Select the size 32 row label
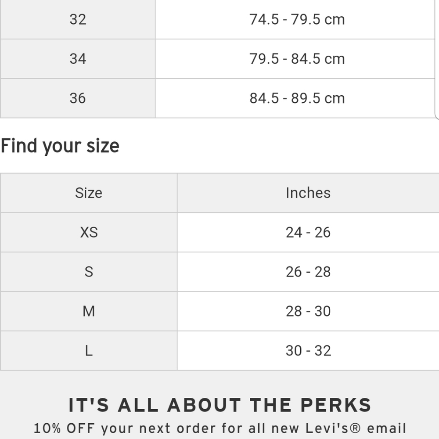439x439 pixels. click(x=78, y=19)
